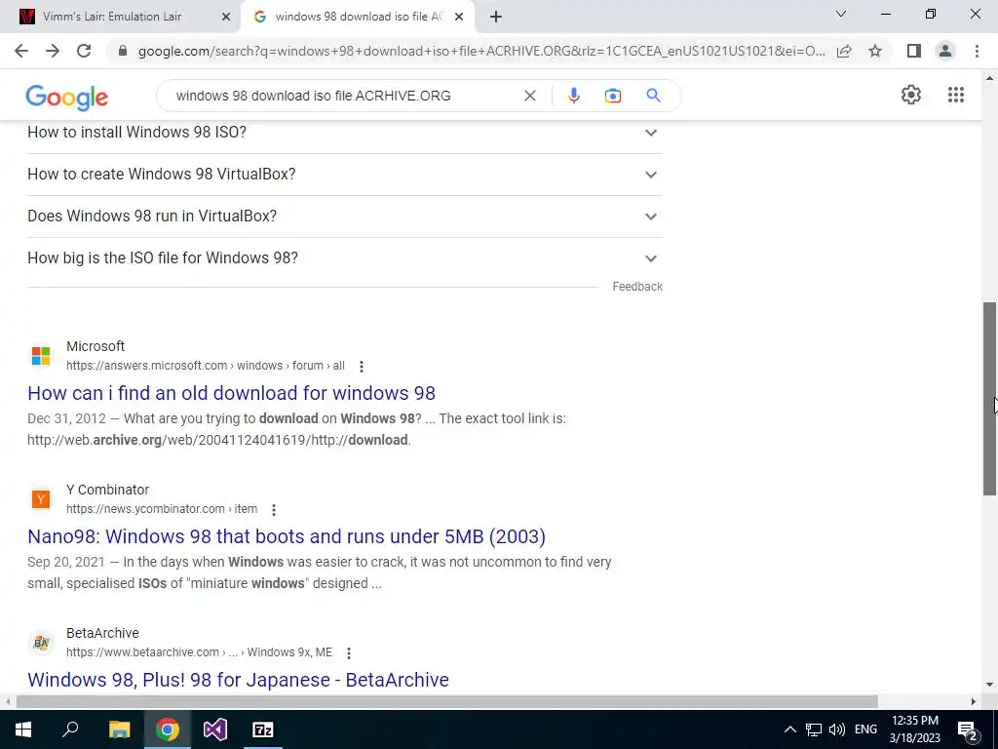The height and width of the screenshot is (749, 998).
Task: Expand How to install Windows 98 ISO
Action: (345, 133)
